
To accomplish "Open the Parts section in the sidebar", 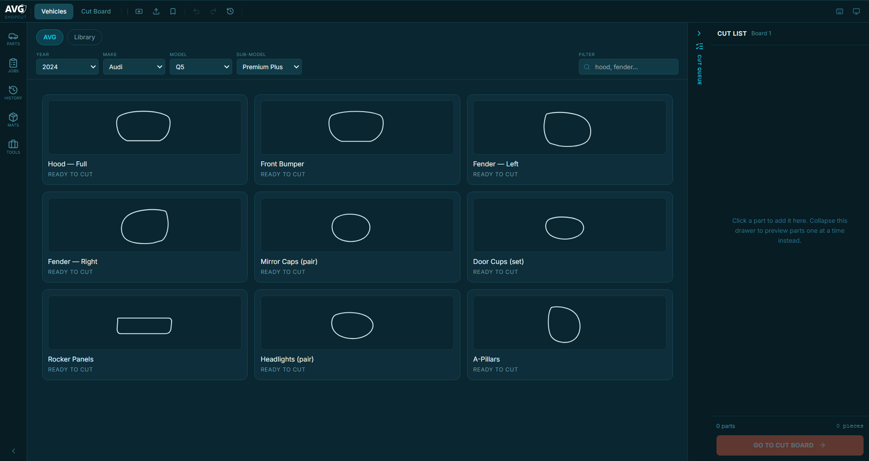I will pos(13,39).
